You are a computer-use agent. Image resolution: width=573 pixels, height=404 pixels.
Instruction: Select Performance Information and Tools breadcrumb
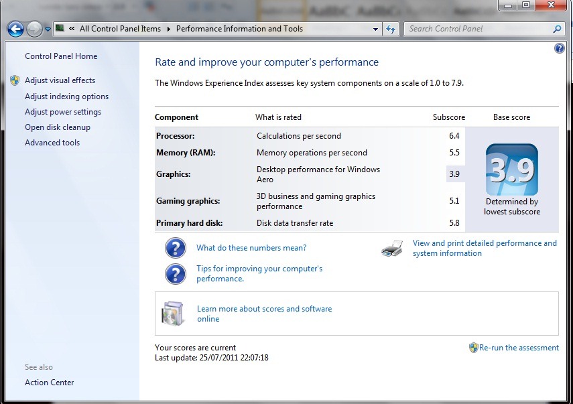tap(239, 29)
